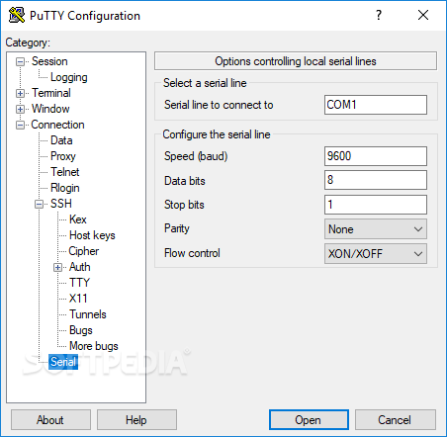Viewport: 447px width, 437px height.
Task: Click the 'Stop bits' label
Action: click(x=184, y=205)
